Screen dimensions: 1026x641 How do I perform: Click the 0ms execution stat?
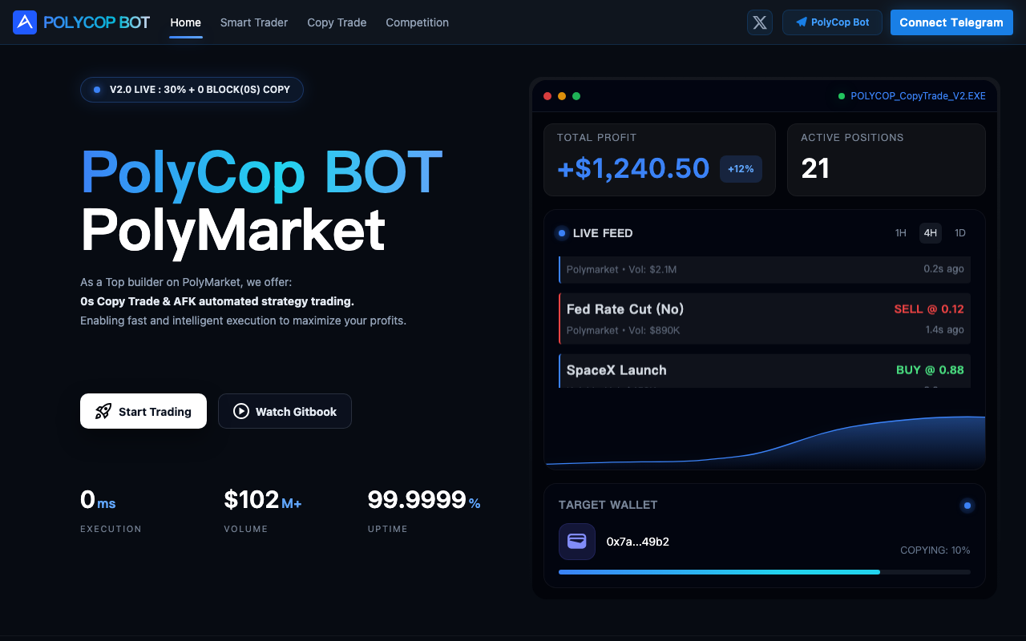98,500
